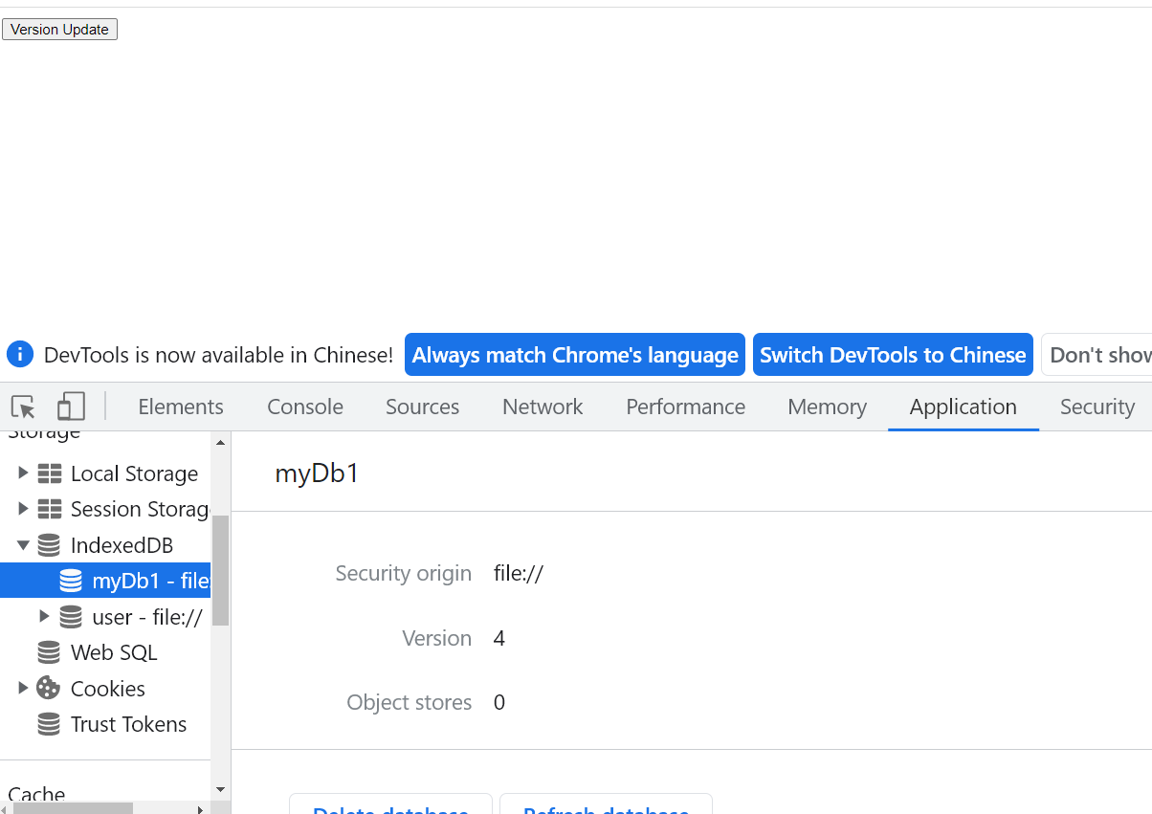
Task: Switch to the Memory tab
Action: 827,407
